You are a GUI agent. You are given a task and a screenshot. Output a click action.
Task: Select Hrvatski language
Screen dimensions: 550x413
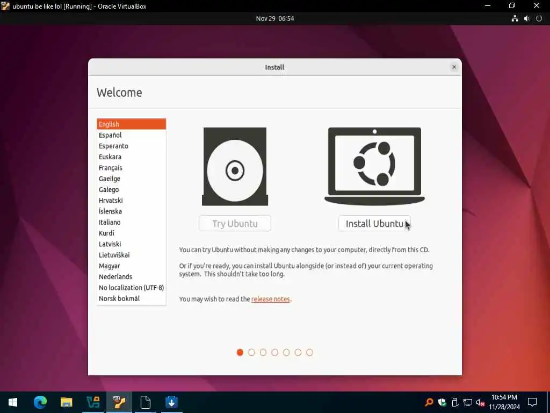(x=132, y=200)
